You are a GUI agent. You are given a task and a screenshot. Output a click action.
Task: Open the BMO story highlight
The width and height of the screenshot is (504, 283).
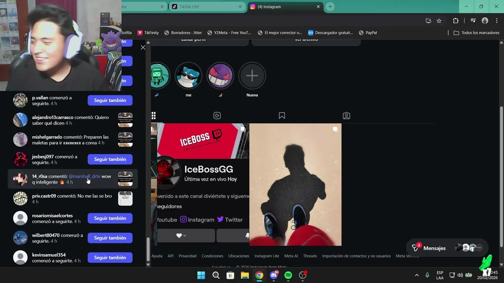pos(160,75)
